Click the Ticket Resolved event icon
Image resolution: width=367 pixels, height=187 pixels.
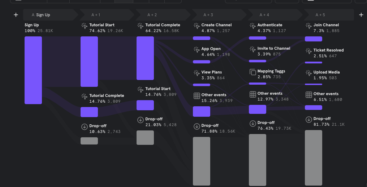[x=309, y=51]
